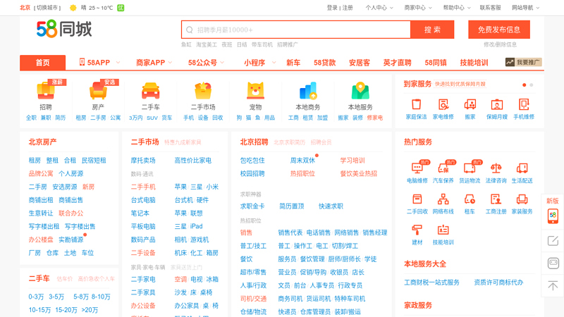This screenshot has width=564, height=317.
Task: Switch to second 到家服务 carousel dot
Action: pyautogui.click(x=532, y=85)
